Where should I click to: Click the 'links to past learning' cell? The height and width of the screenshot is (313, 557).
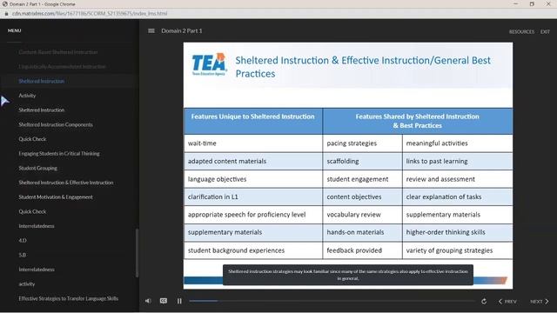[458, 161]
